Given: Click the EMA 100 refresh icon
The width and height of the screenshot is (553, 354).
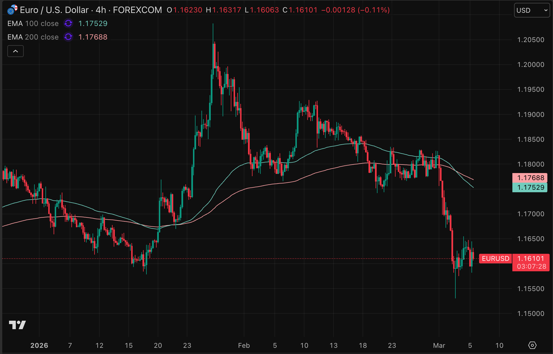Looking at the screenshot, I should 68,23.
